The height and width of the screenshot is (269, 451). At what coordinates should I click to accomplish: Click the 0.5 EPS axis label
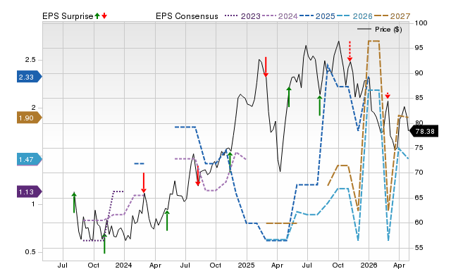tap(30, 252)
